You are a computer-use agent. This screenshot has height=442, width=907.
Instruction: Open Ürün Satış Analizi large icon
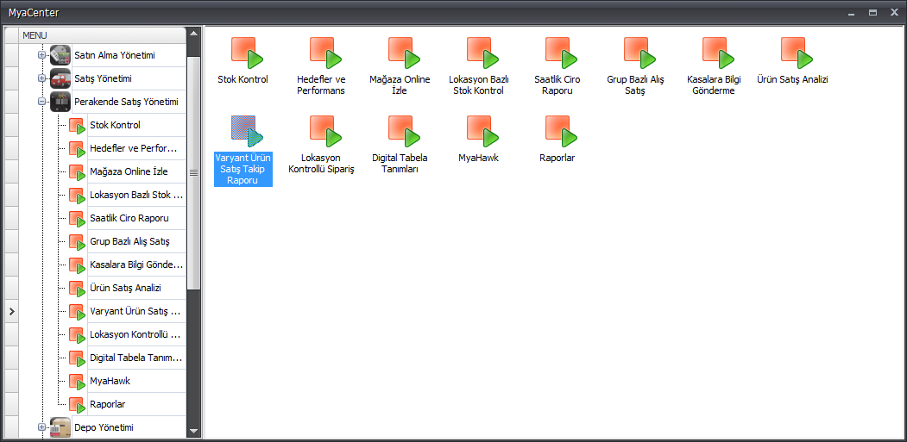[797, 53]
